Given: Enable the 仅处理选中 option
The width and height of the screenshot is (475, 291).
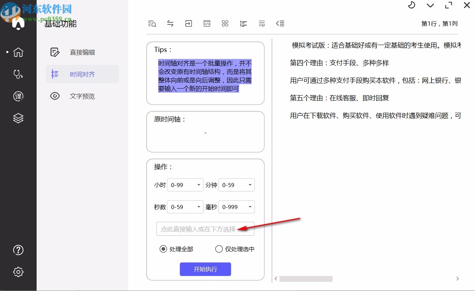Looking at the screenshot, I should 219,249.
